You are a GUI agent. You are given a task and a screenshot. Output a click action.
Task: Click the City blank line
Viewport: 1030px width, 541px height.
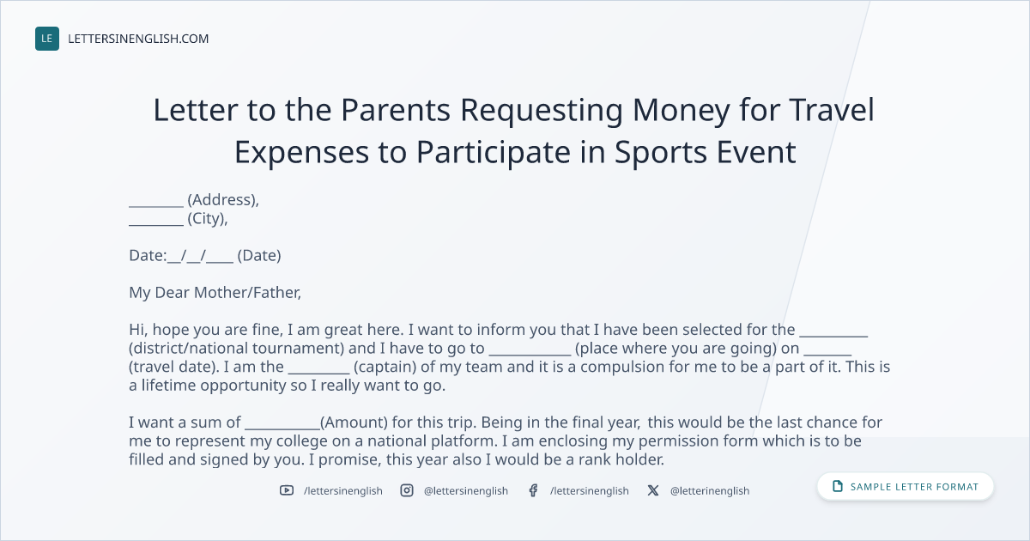coord(156,225)
